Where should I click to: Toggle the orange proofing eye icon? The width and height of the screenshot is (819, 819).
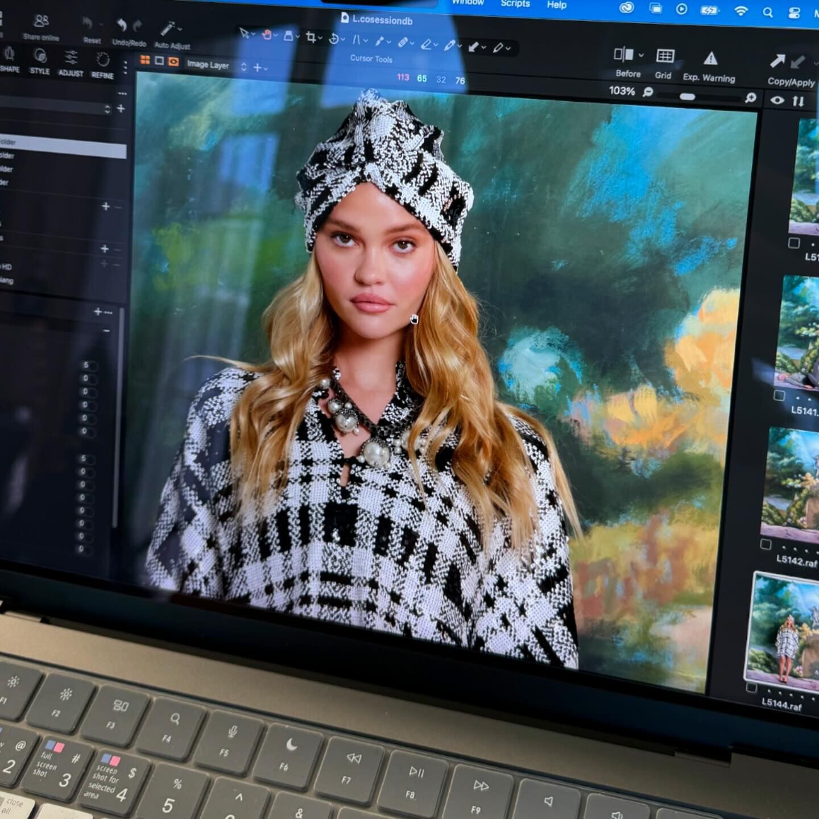(173, 61)
